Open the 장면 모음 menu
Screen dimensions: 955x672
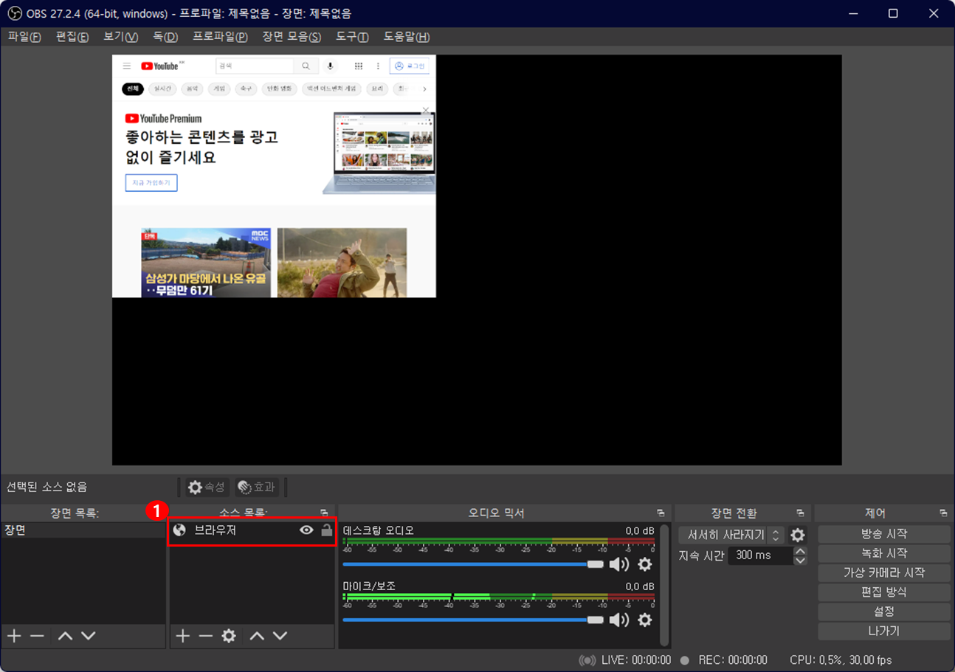(x=292, y=37)
